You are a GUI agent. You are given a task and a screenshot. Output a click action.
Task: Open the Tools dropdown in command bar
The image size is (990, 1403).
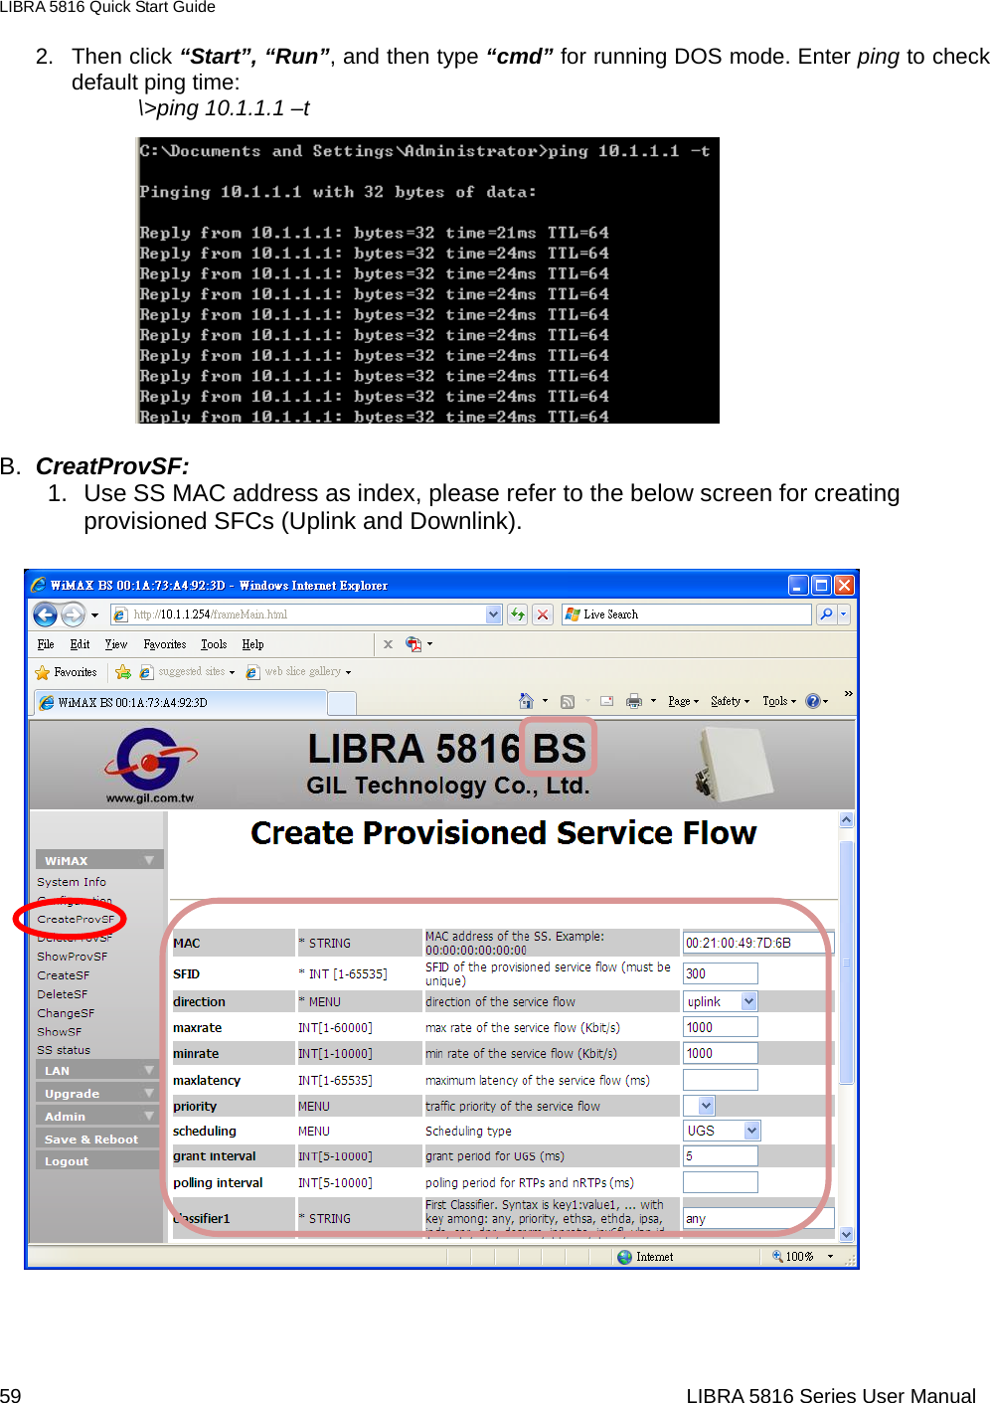point(779,701)
